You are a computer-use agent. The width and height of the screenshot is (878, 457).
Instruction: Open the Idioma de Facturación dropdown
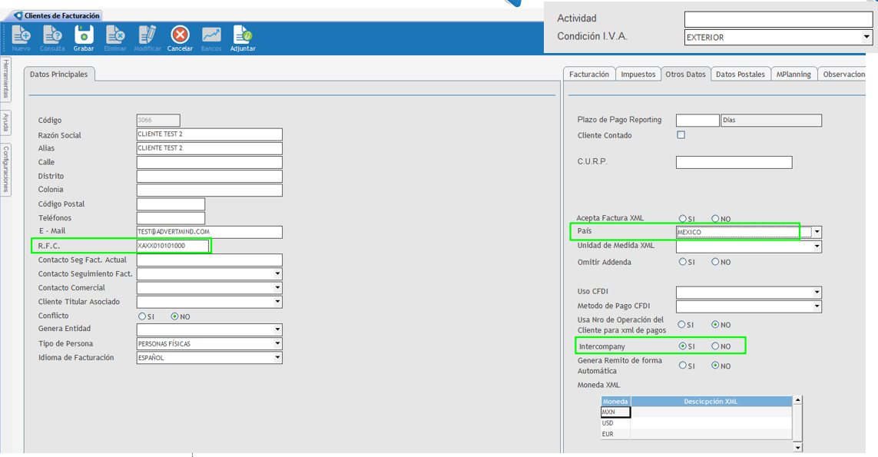(x=277, y=357)
